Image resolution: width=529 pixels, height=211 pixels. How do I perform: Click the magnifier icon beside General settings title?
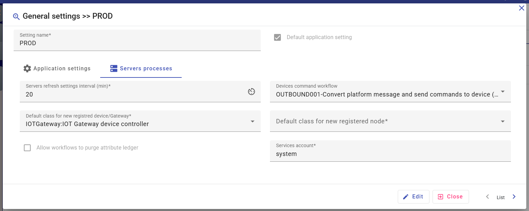pos(16,17)
